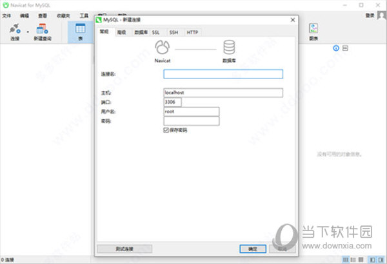Viewport: 387px width, 264px height.
Task: Toggle the left navigation pane icon in status bar
Action: click(372, 259)
